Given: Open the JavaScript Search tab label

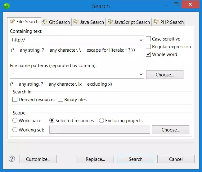Looking at the screenshot, I should pos(132,22).
